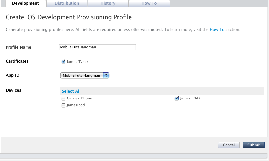Viewport: 269px width, 161px height.
Task: Click Select All devices link
Action: click(71, 91)
